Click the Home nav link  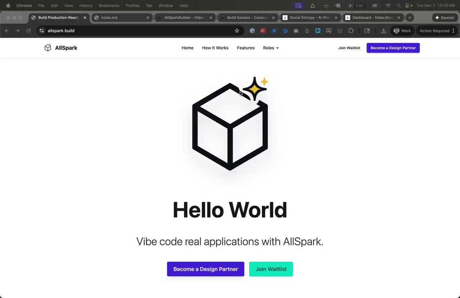click(x=188, y=48)
